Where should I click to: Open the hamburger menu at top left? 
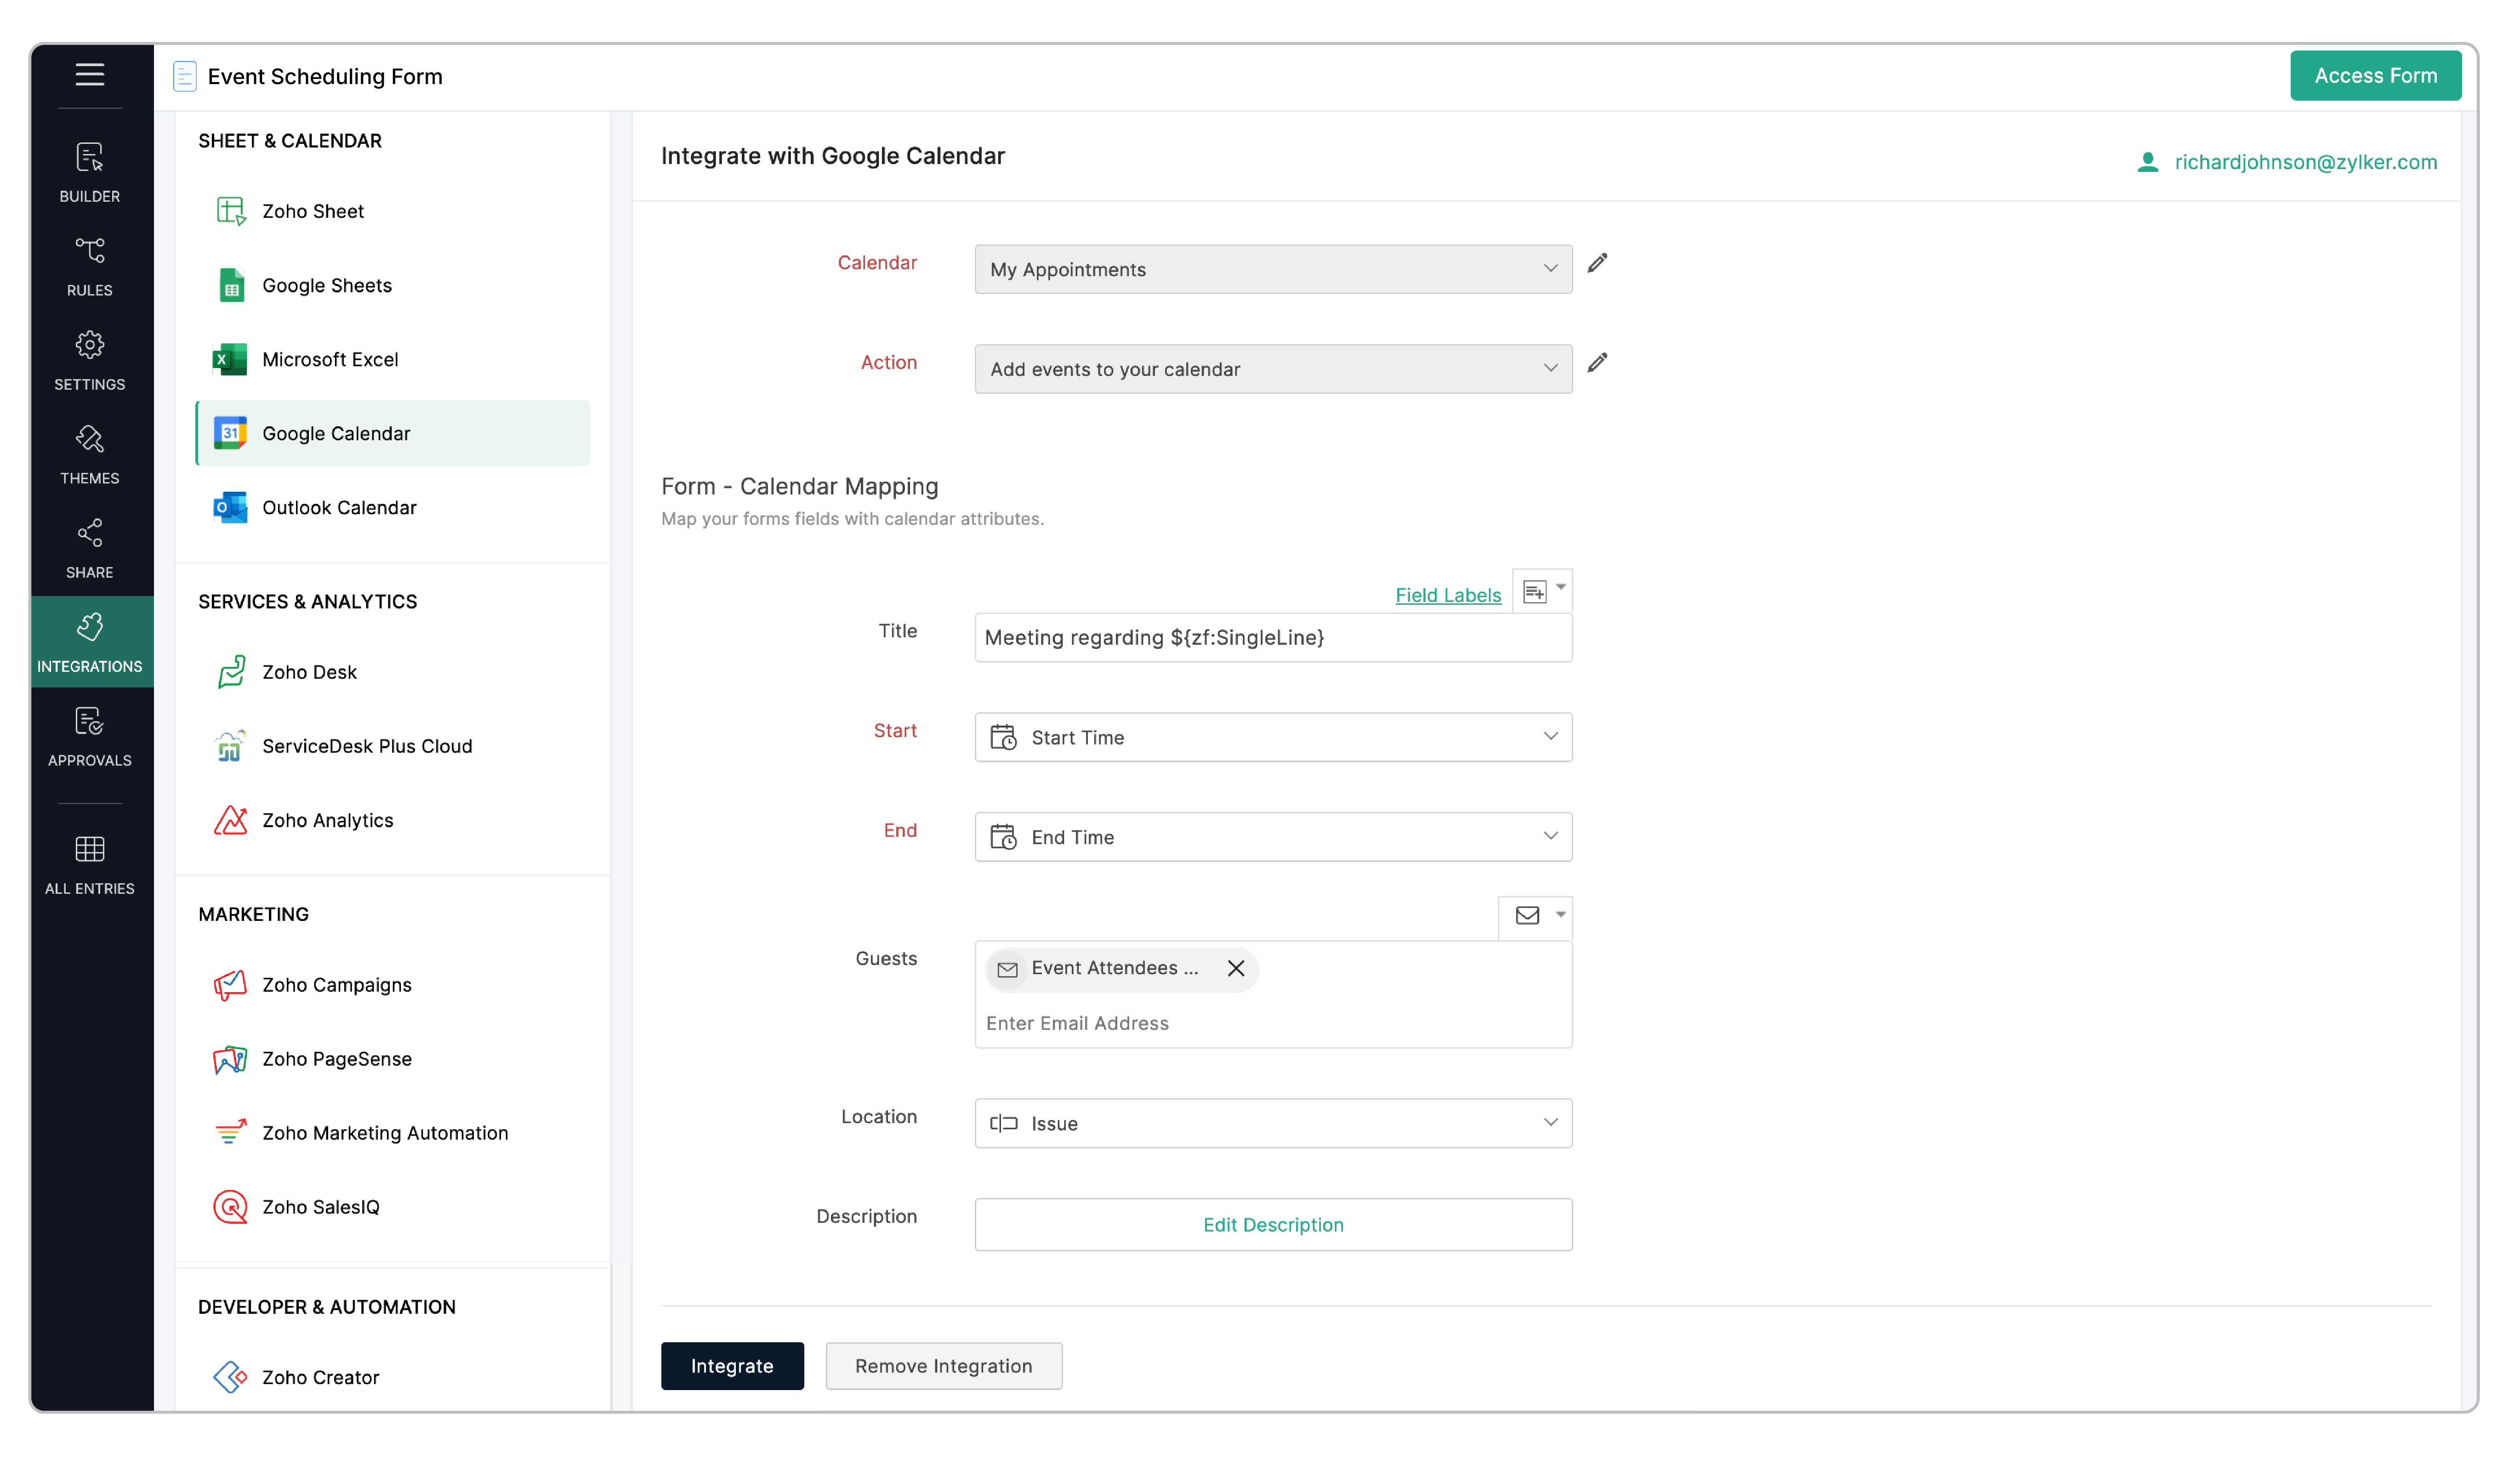90,75
